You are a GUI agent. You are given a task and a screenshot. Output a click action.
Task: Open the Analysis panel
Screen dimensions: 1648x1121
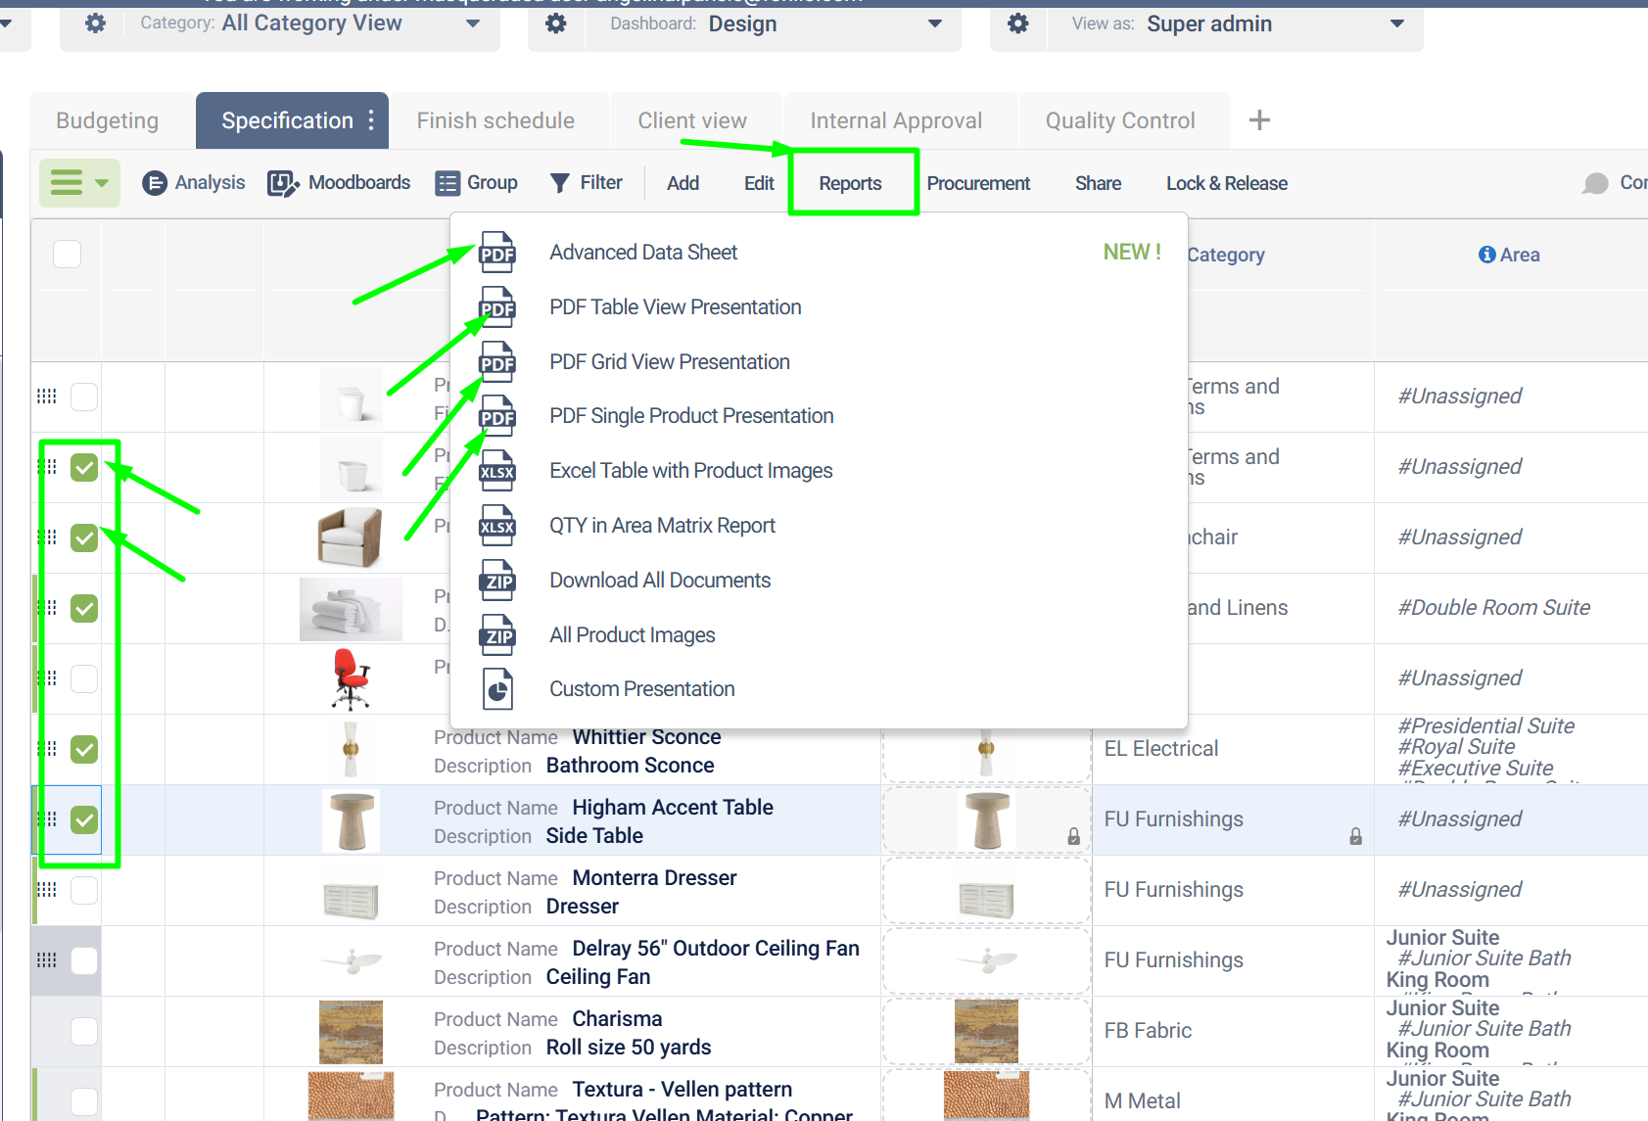(x=194, y=182)
